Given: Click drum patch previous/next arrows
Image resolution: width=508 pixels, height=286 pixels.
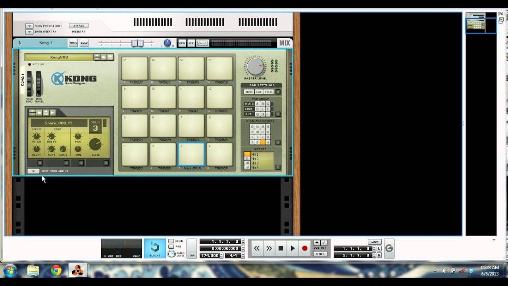Looking at the screenshot, I should tap(33, 113).
